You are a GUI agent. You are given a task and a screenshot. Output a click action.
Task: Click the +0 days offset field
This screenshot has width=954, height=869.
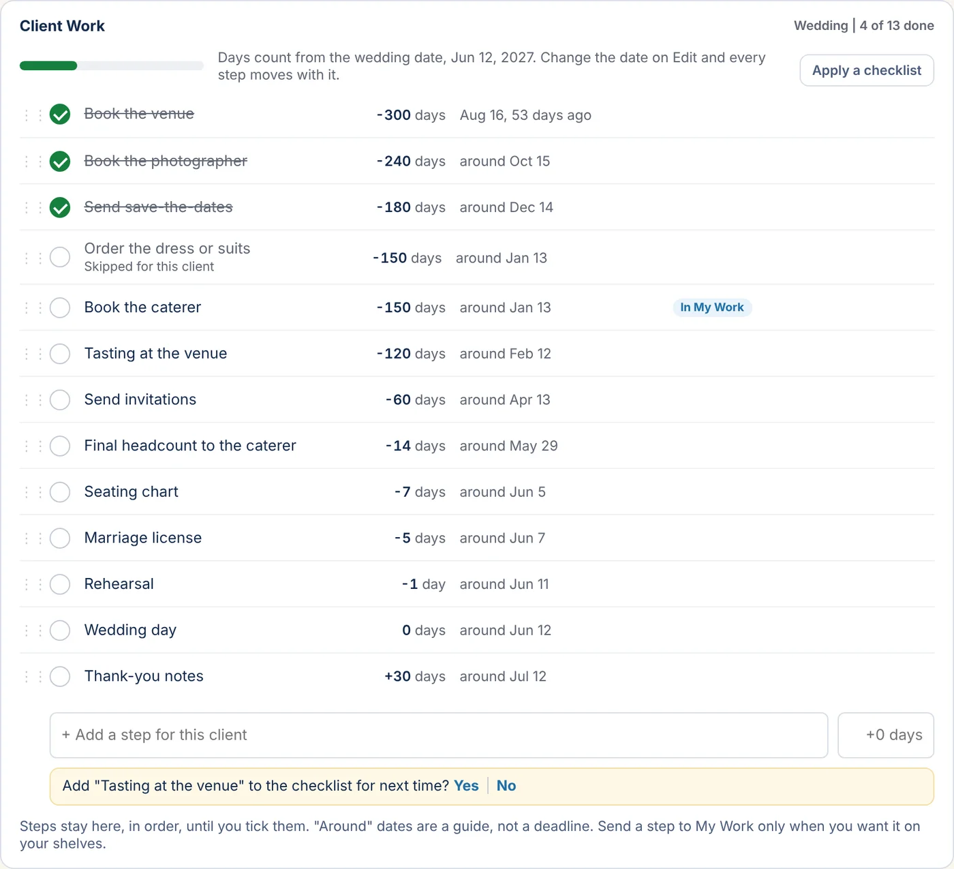point(886,735)
